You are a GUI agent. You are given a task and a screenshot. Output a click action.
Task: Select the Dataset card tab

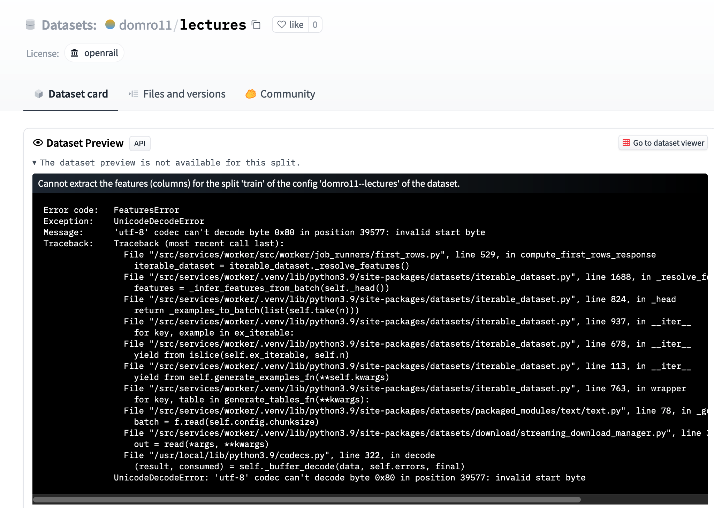pos(78,94)
